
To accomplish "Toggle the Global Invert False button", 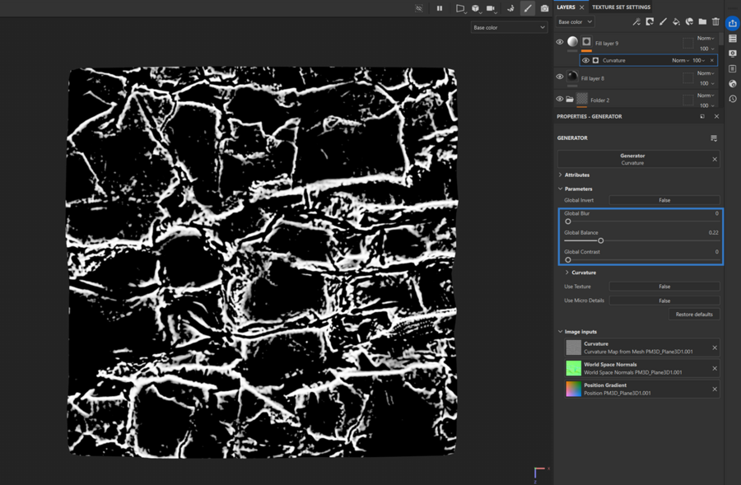I will (x=664, y=200).
